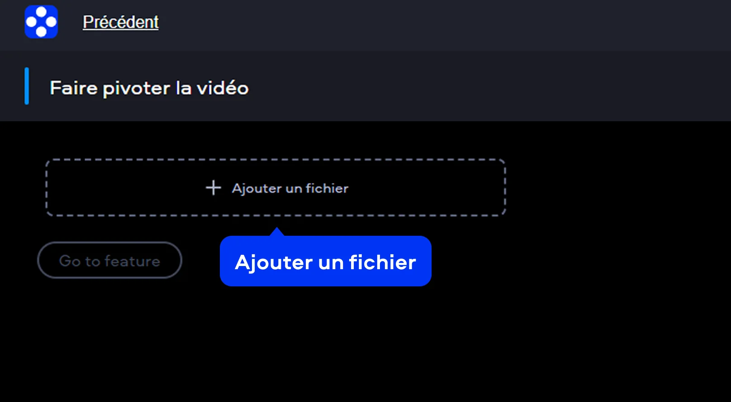The height and width of the screenshot is (402, 731).
Task: Click the title strip right of the heading
Action: tap(489, 87)
